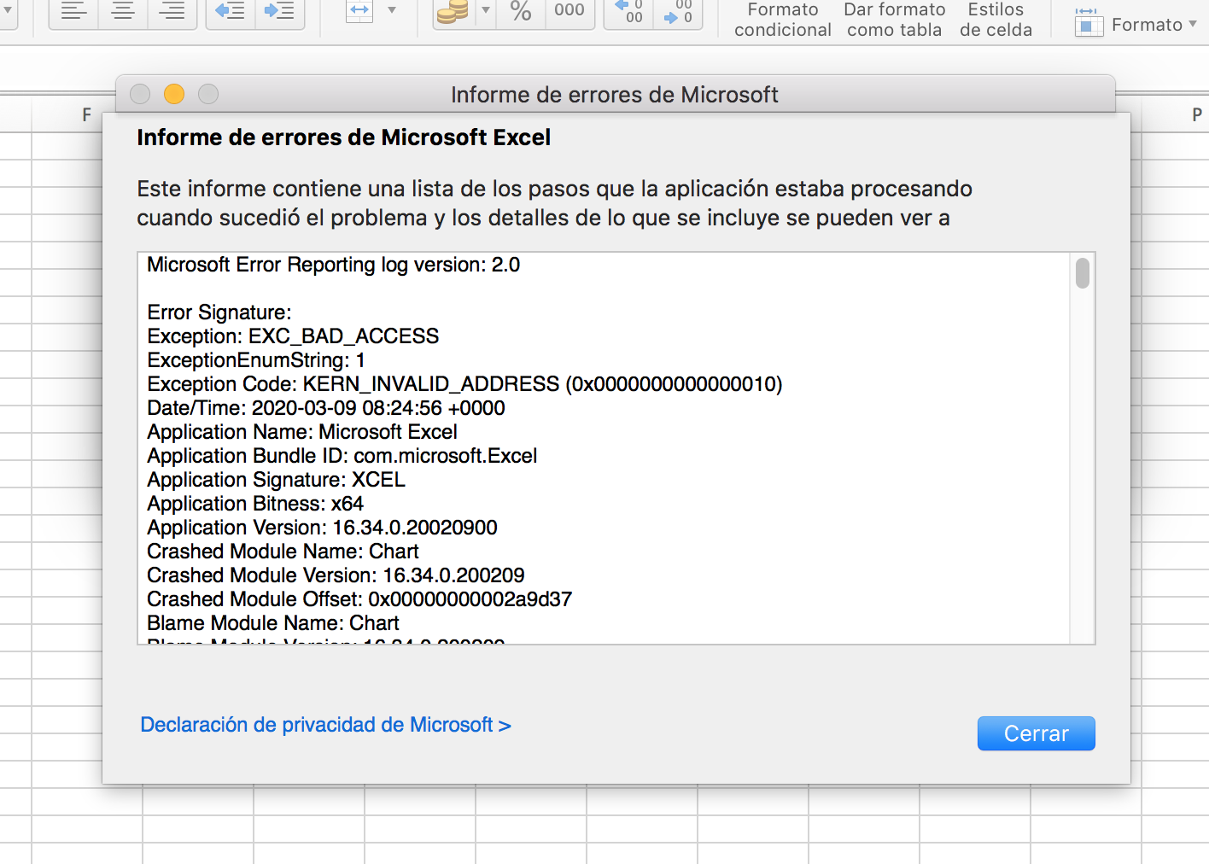Click 'Microsoft Error Reporting log version: 2.0' line
1209x864 pixels.
click(x=333, y=265)
